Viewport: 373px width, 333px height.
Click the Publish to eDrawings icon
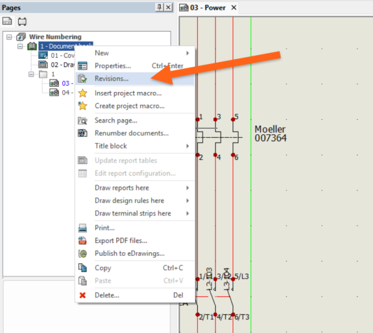[83, 253]
